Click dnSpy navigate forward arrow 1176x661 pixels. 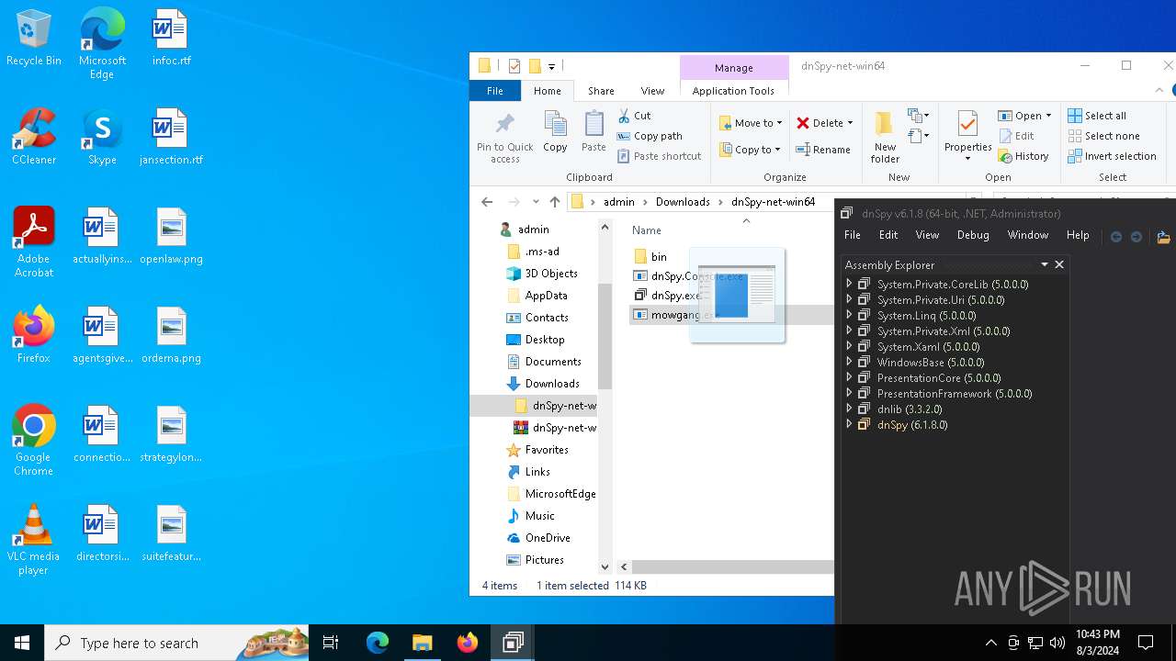coord(1136,237)
